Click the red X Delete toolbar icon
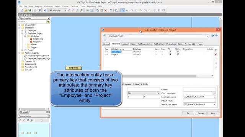The height and width of the screenshot is (137, 245). tap(106, 10)
